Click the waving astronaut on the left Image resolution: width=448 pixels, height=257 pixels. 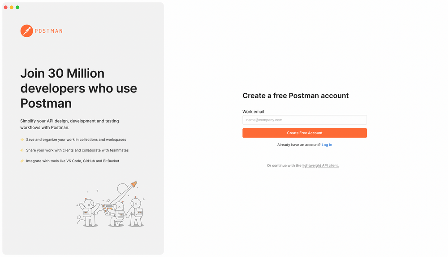click(88, 211)
